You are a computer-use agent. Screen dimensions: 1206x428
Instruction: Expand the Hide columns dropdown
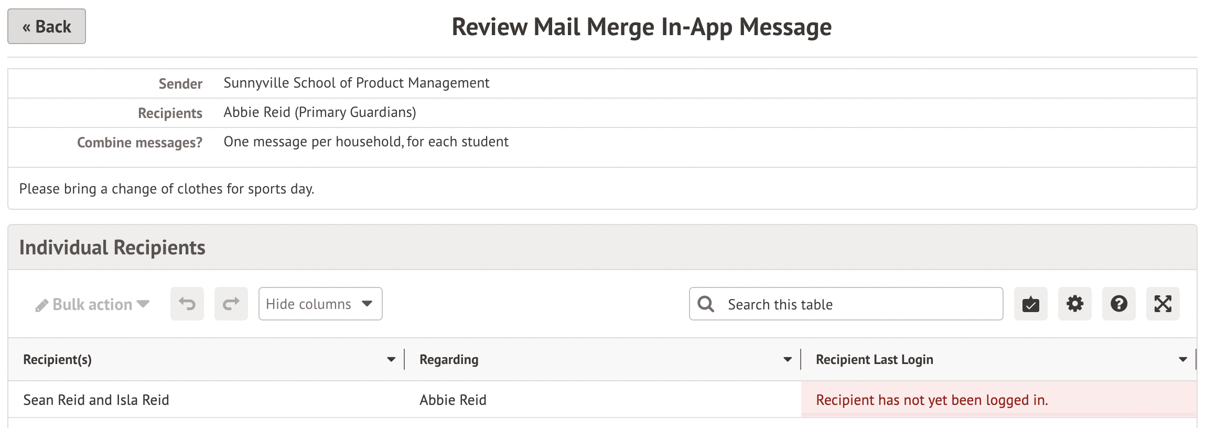point(320,304)
